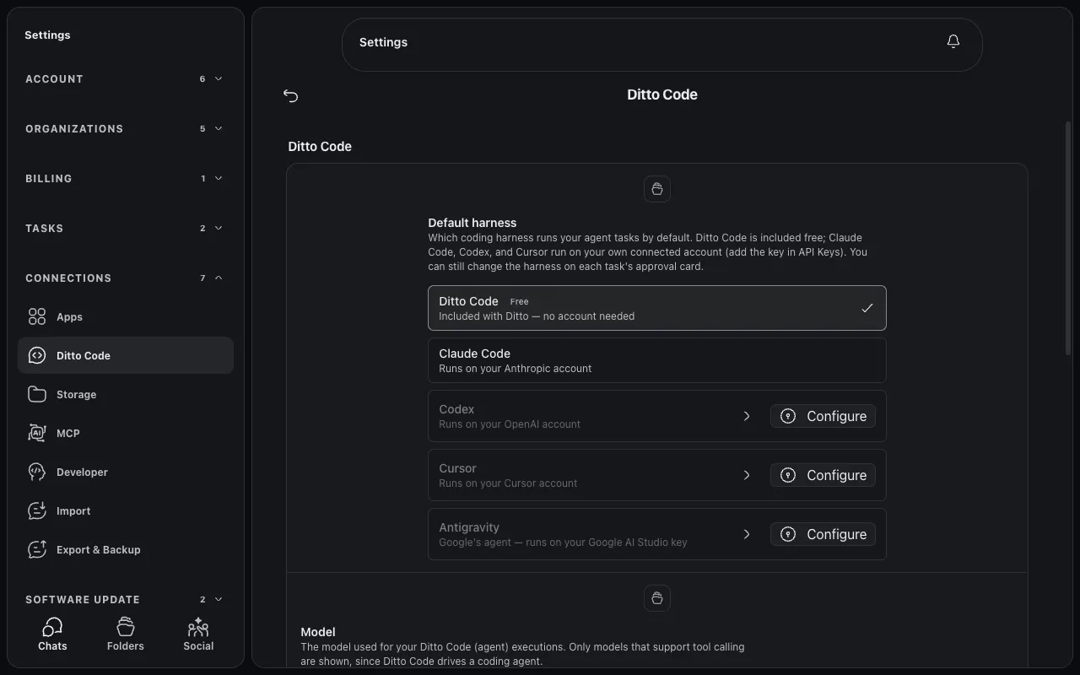1080x675 pixels.
Task: Open Folders from the bottom navigation
Action: (126, 634)
